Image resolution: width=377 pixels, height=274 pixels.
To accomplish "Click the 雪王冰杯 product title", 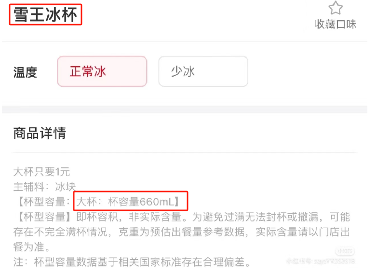I will click(x=45, y=14).
